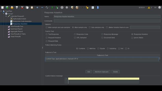Click the Clear All results icon
This screenshot has height=91, width=162.
tap(77, 7)
